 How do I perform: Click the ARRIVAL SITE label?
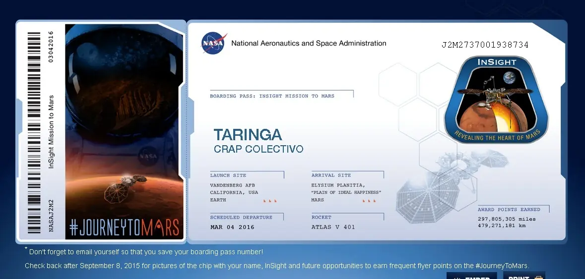pyautogui.click(x=331, y=175)
